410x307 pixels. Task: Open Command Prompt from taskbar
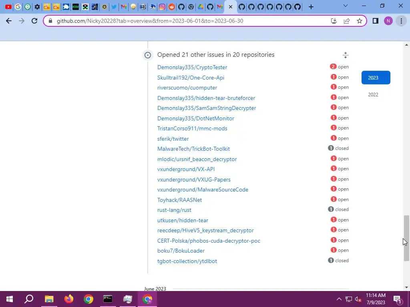108,299
